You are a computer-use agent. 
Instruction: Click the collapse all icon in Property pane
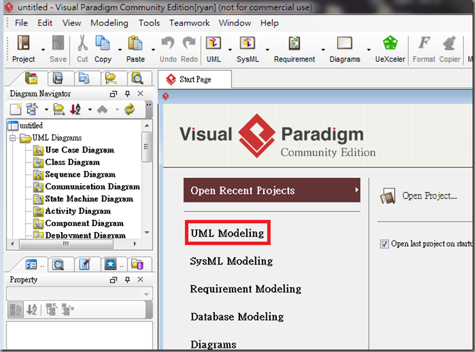coord(67,309)
